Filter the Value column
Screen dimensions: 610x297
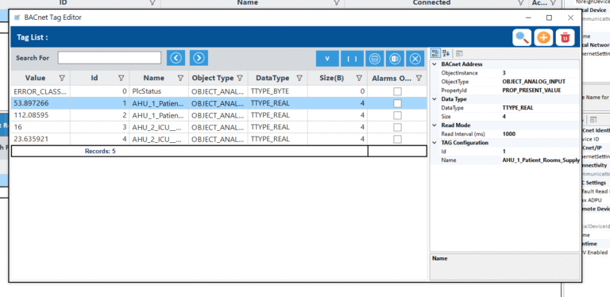coord(61,78)
